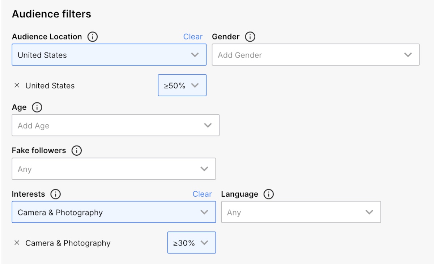Open the Fake followers dropdown
Screen dimensions: 434x264
click(114, 169)
